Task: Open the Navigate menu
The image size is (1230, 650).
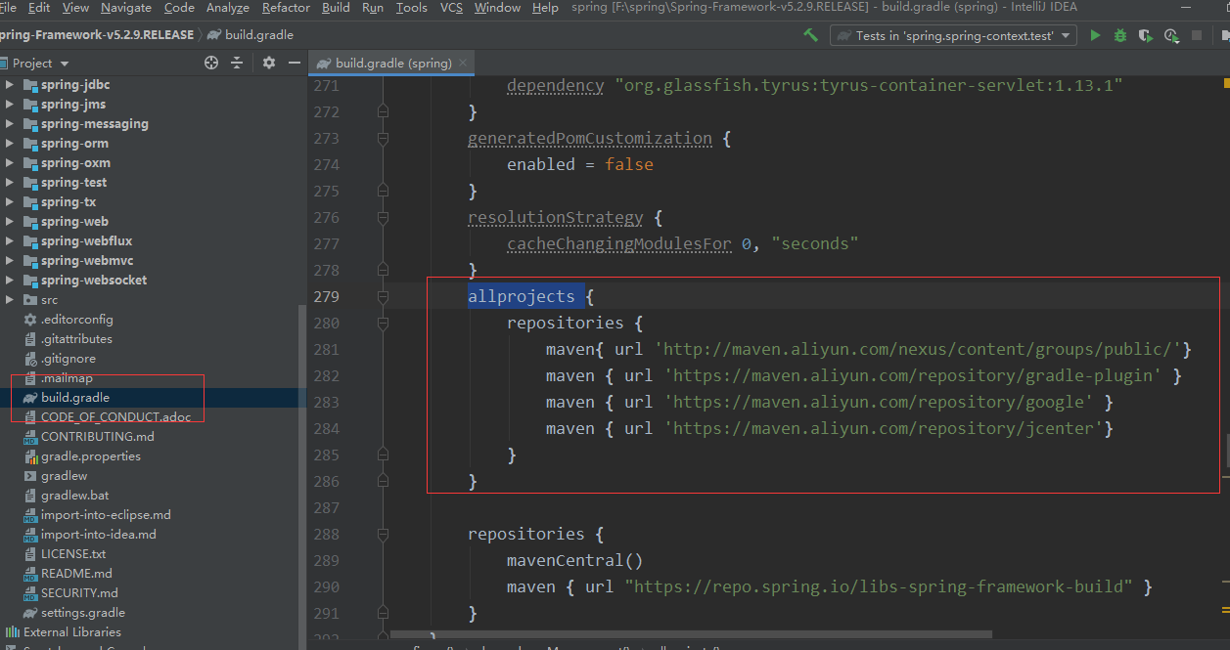Action: point(126,8)
